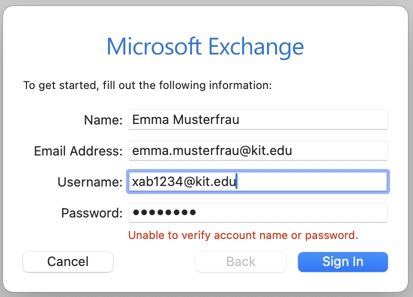The width and height of the screenshot is (413, 297).
Task: Click the "Username:" field label
Action: [x=90, y=182]
